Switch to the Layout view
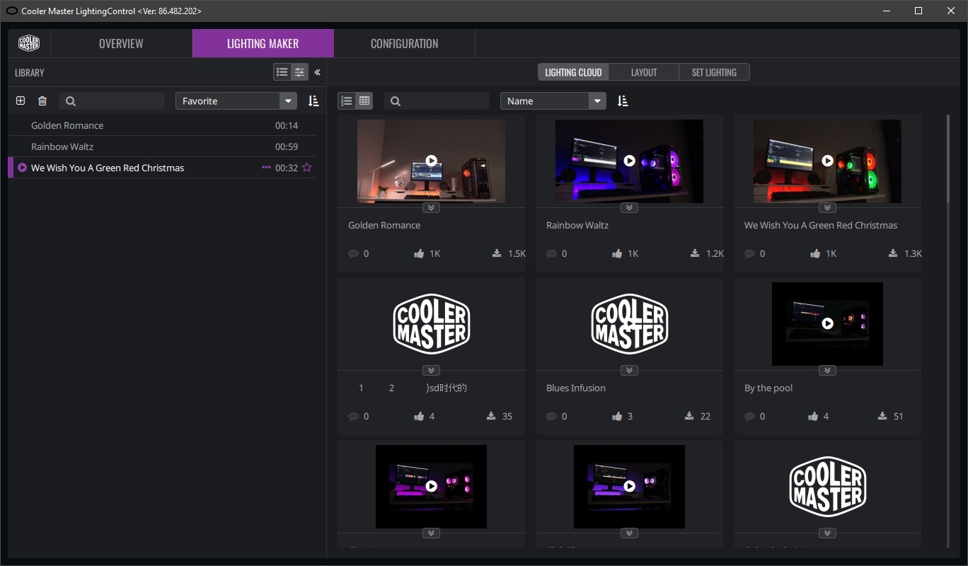The image size is (968, 566). click(x=644, y=72)
